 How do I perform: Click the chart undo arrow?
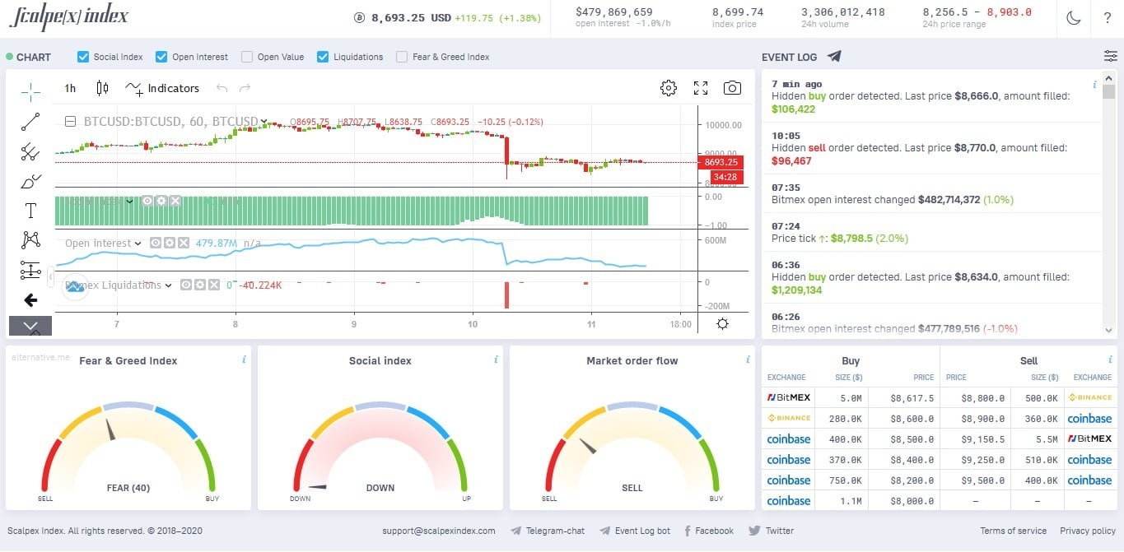222,88
